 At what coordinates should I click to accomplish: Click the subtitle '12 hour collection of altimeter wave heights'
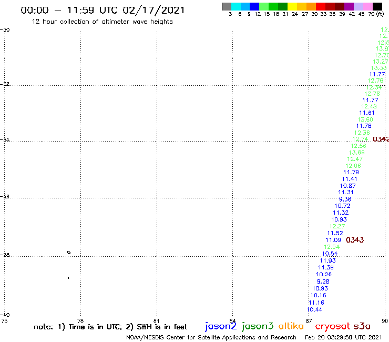pos(102,22)
